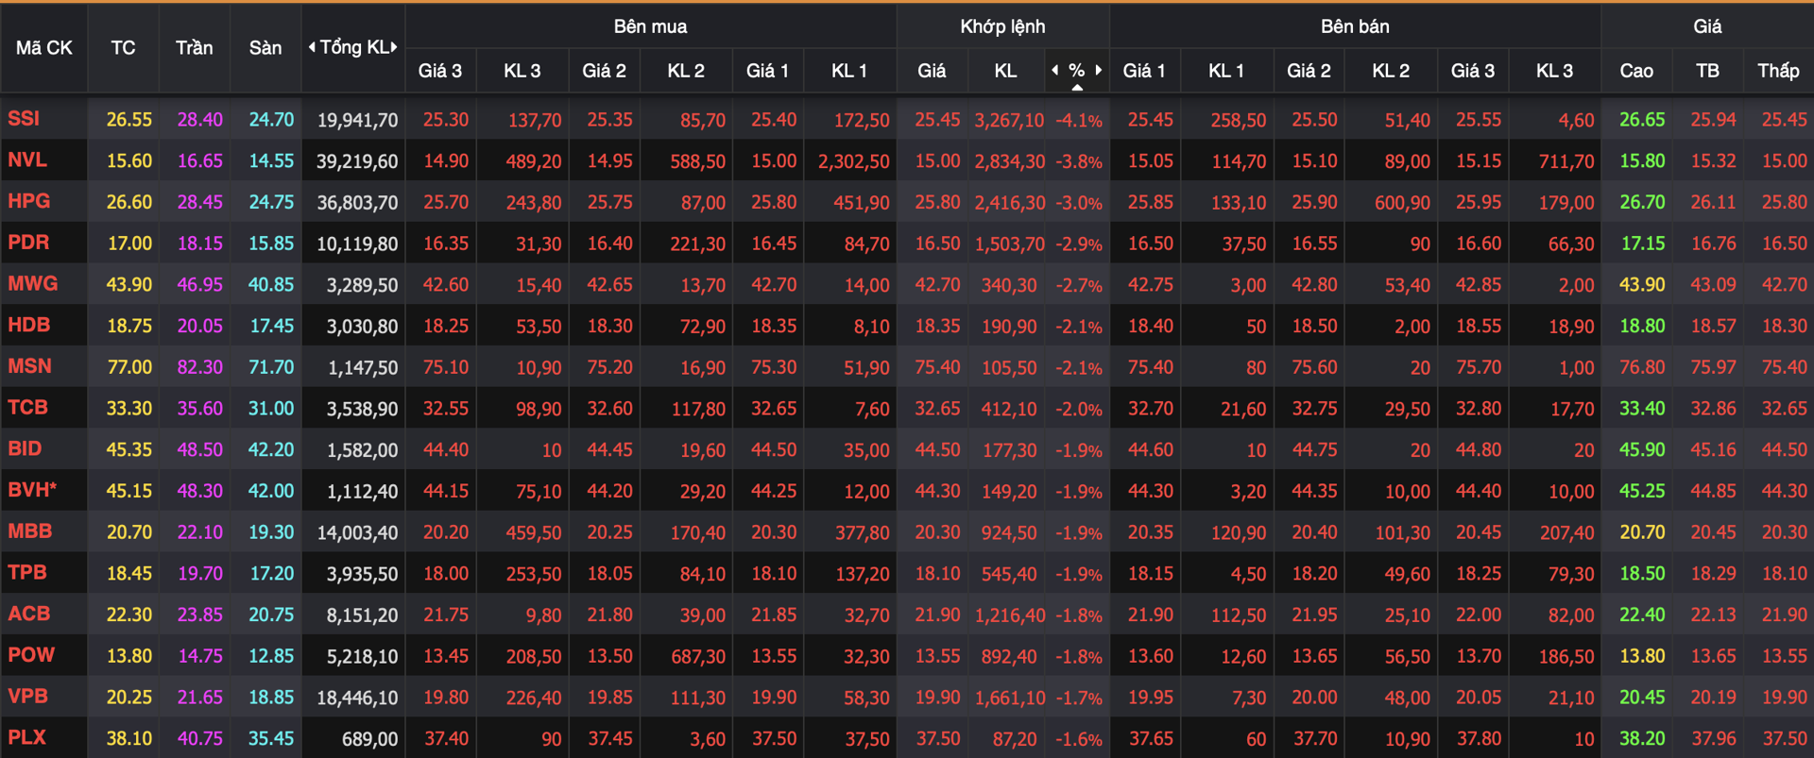This screenshot has height=758, width=1814.
Task: Sort by Sàn floor price header
Action: point(265,48)
